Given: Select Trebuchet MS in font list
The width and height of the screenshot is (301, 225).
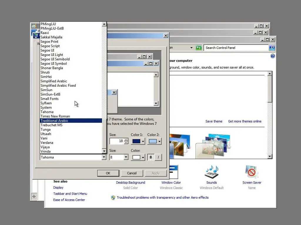Looking at the screenshot, I should click(71, 125).
